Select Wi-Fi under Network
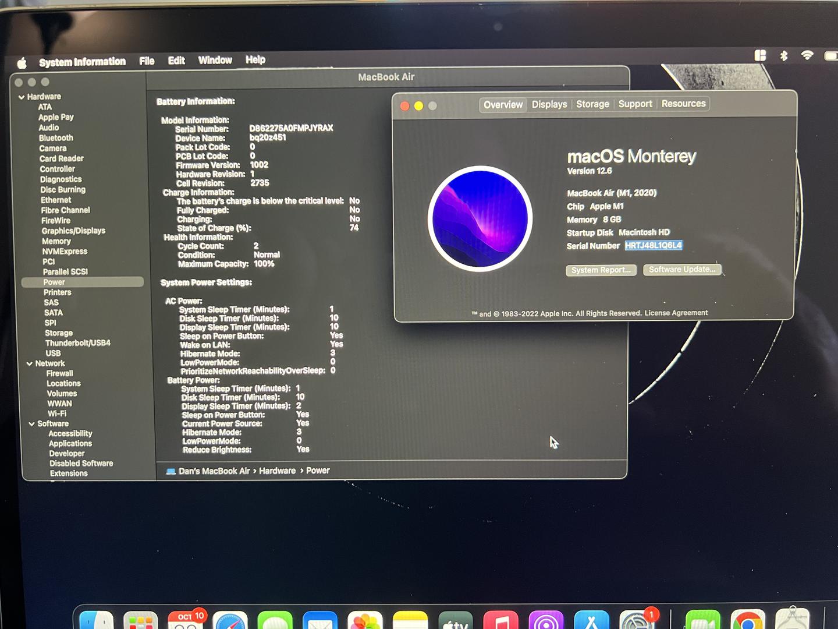Viewport: 838px width, 629px height. point(57,414)
